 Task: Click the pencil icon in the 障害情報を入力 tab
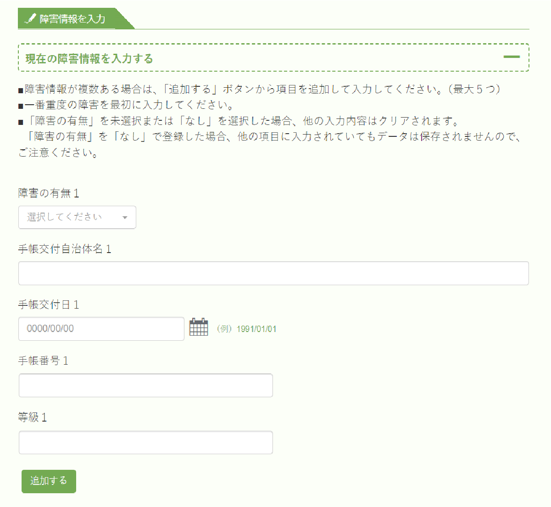click(30, 19)
